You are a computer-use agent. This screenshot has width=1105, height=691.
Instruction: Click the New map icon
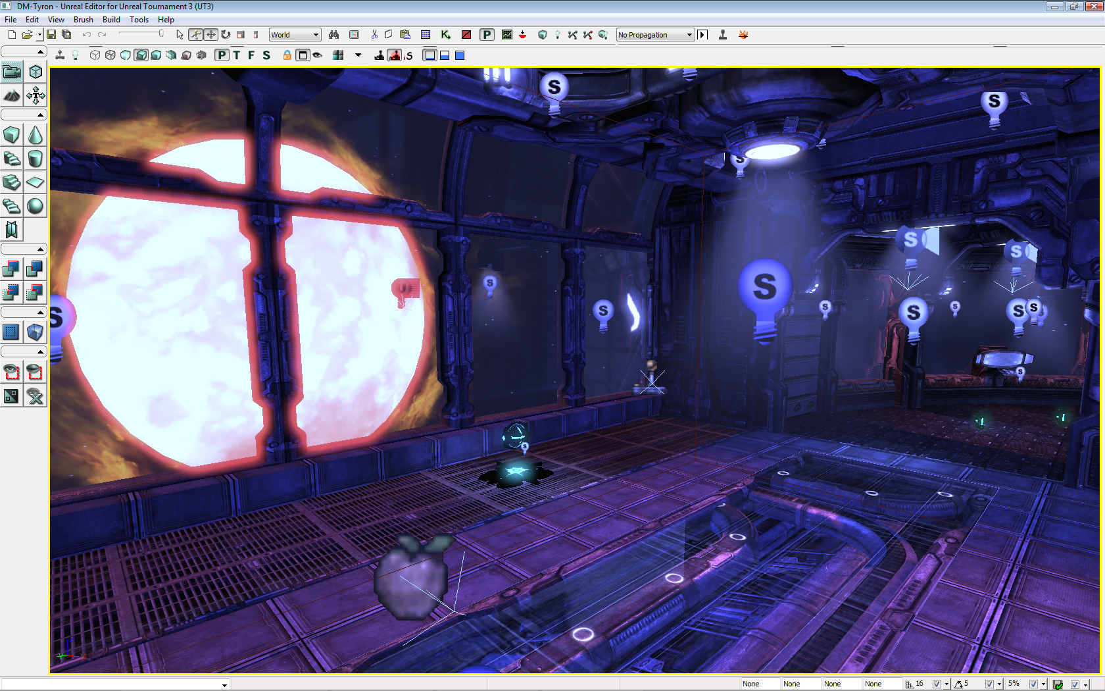pyautogui.click(x=12, y=35)
